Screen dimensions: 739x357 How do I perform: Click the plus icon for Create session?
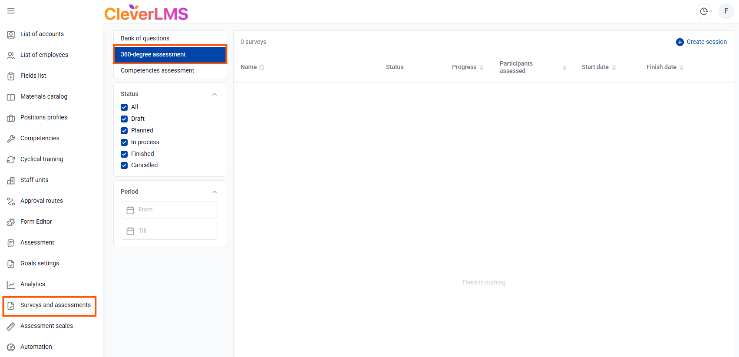(x=680, y=42)
